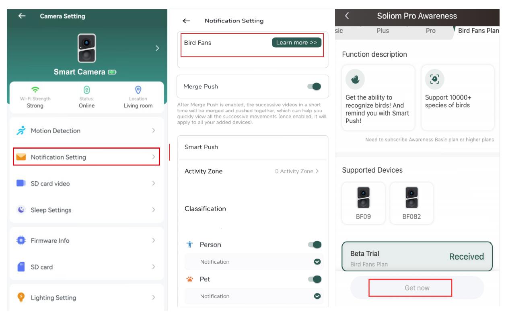506x331 pixels.
Task: Expand the Lighting Setting chevron
Action: coord(154,298)
